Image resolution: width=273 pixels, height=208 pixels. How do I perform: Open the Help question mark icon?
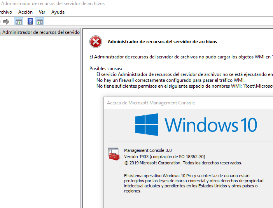pyautogui.click(x=30, y=22)
